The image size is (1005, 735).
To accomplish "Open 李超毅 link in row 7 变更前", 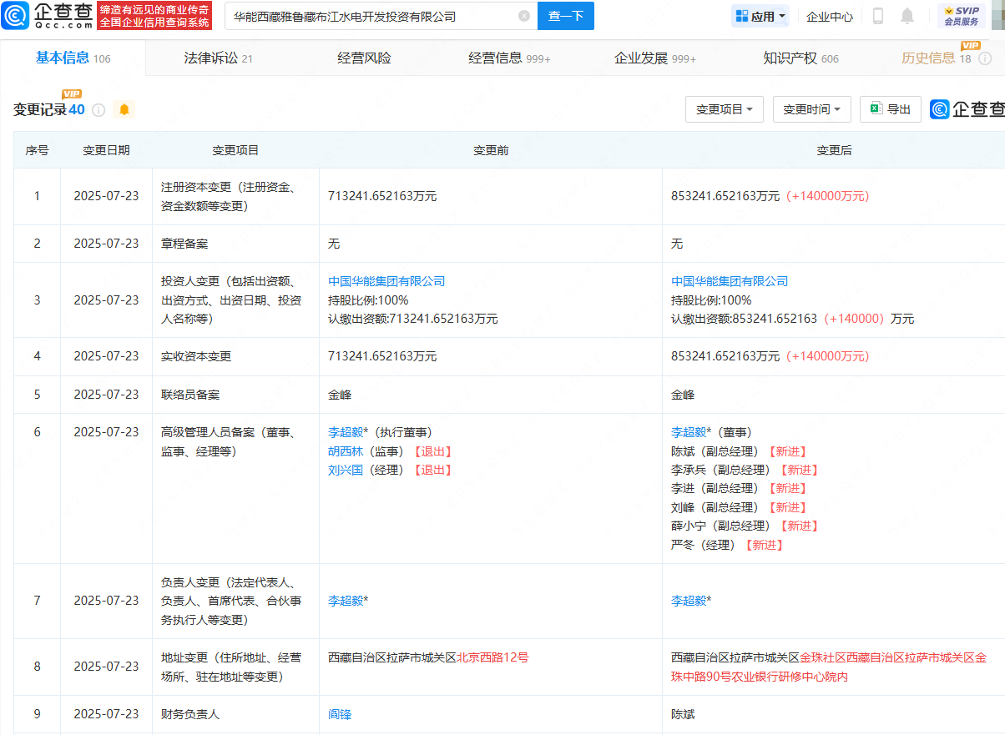I will coord(346,601).
